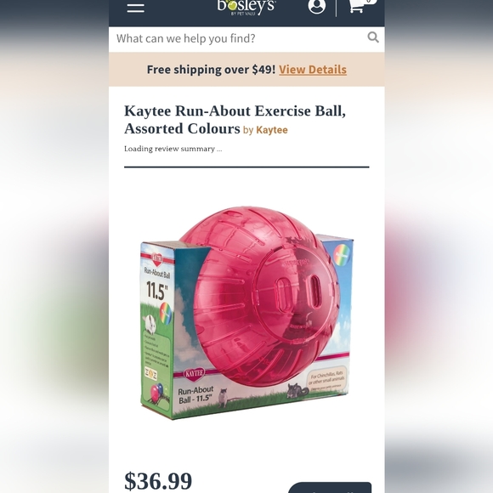Tap the dark button beside the price

[x=330, y=487]
